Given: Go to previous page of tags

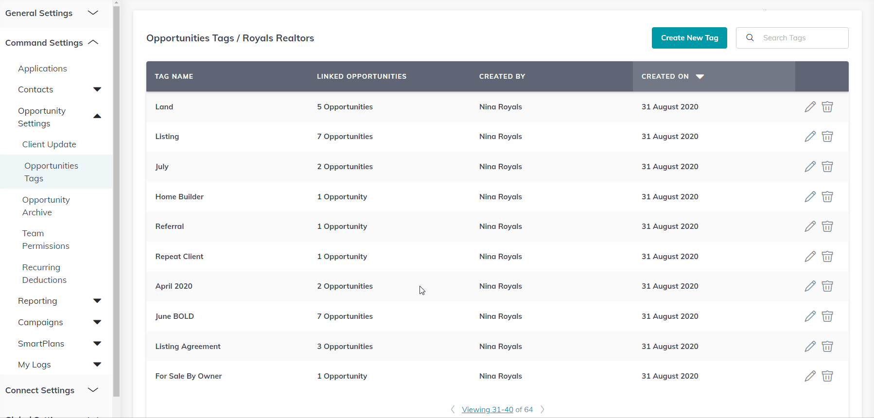Looking at the screenshot, I should click(x=453, y=410).
